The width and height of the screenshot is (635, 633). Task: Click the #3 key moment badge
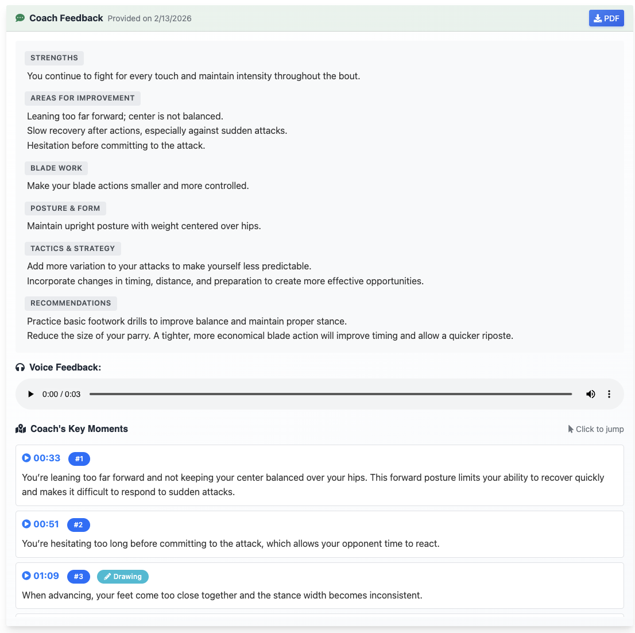coord(79,577)
